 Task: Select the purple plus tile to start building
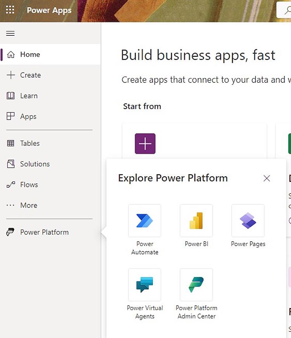(x=145, y=143)
